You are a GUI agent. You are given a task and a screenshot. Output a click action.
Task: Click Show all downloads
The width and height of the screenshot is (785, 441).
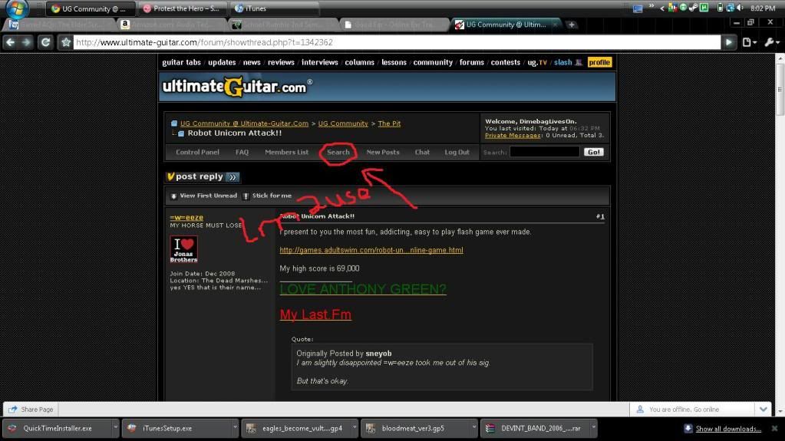click(728, 429)
